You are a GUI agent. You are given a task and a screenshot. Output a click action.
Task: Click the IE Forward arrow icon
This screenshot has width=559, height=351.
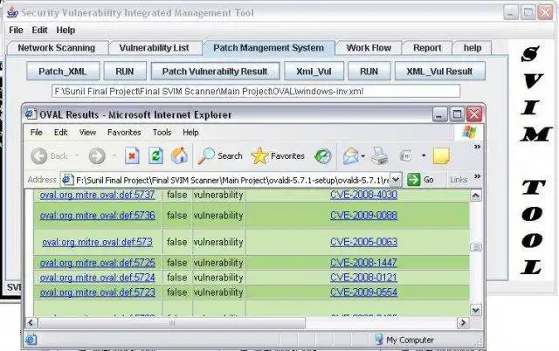tap(97, 156)
